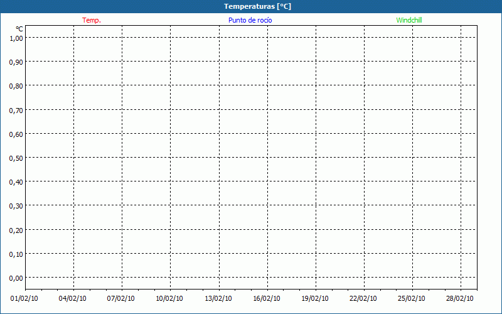
Task: Click the Temperaturas [°C] chart title
Action: [257, 6]
